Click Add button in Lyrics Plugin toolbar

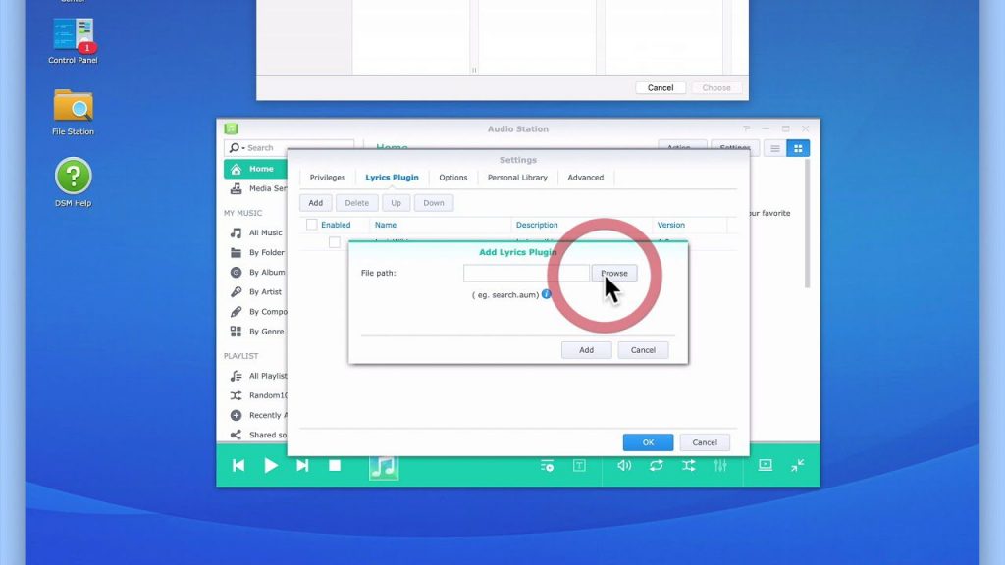point(315,203)
